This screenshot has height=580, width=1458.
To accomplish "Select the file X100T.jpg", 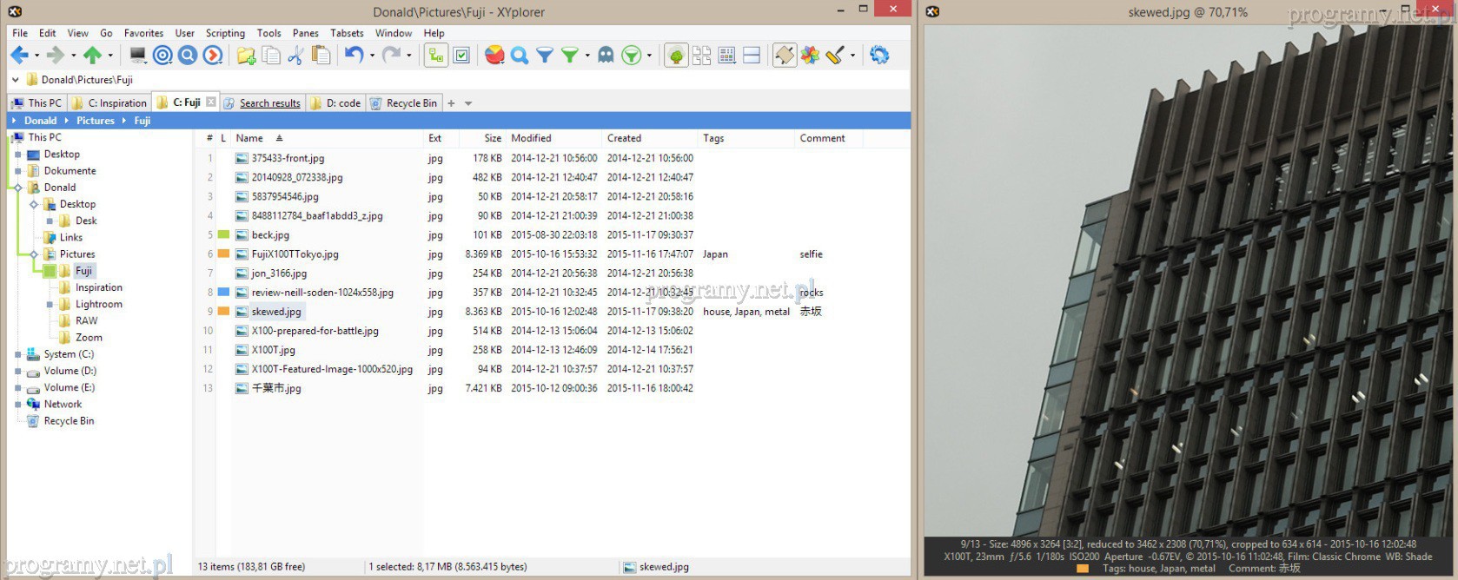I will tap(273, 350).
